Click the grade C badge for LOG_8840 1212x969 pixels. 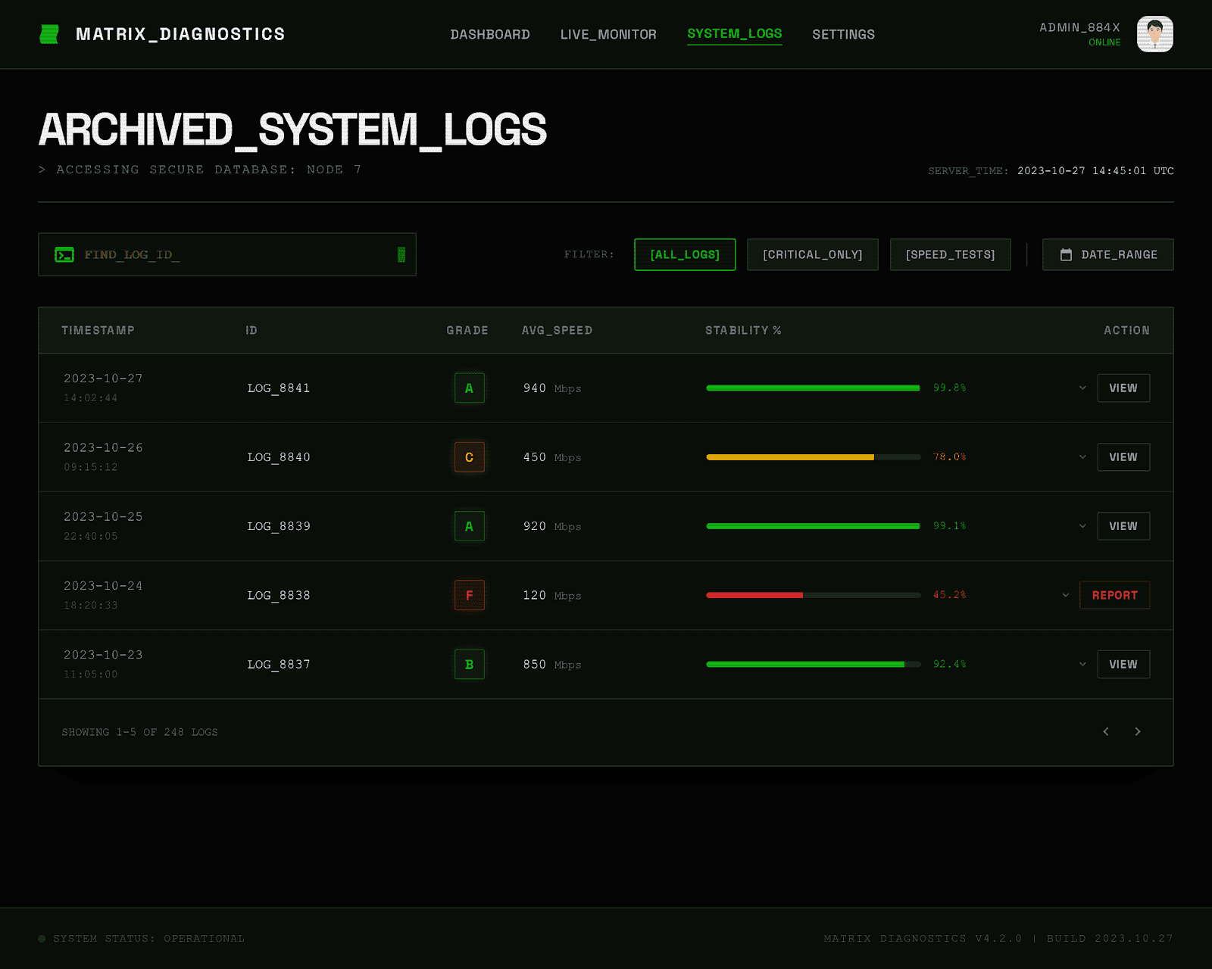[x=469, y=457]
